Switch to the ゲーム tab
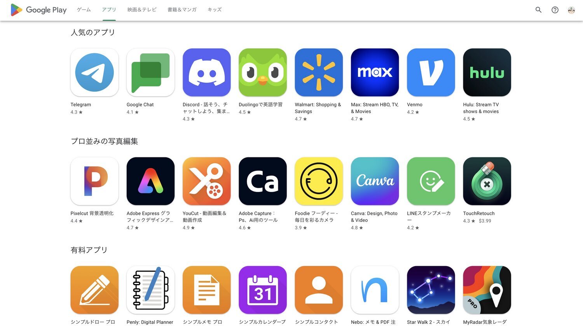Screen dimensions: 583x326 pos(84,10)
